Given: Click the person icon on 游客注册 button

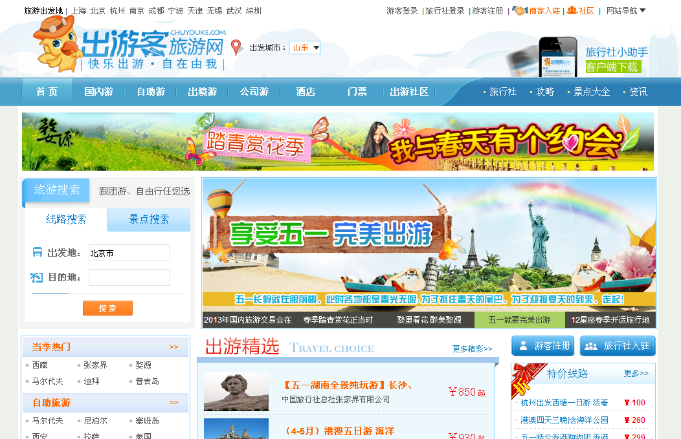Looking at the screenshot, I should point(523,346).
